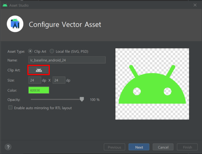Click the 100 % opacity value
The width and height of the screenshot is (202, 154).
click(x=95, y=100)
